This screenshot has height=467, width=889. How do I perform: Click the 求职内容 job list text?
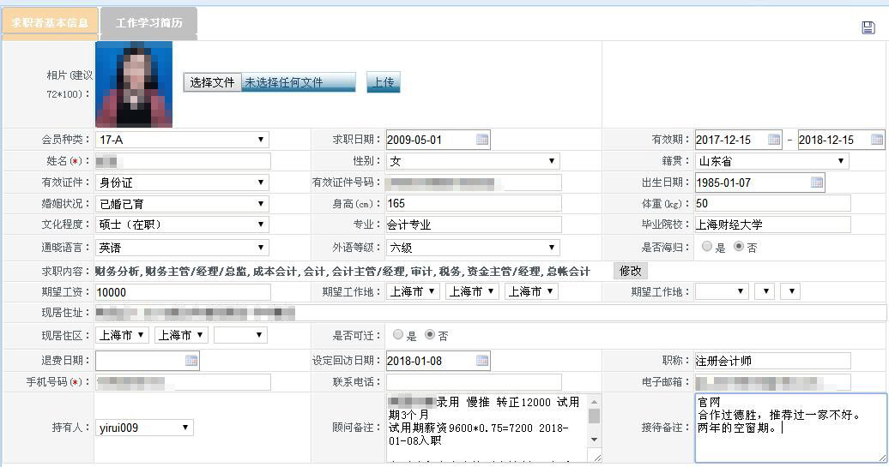point(342,271)
